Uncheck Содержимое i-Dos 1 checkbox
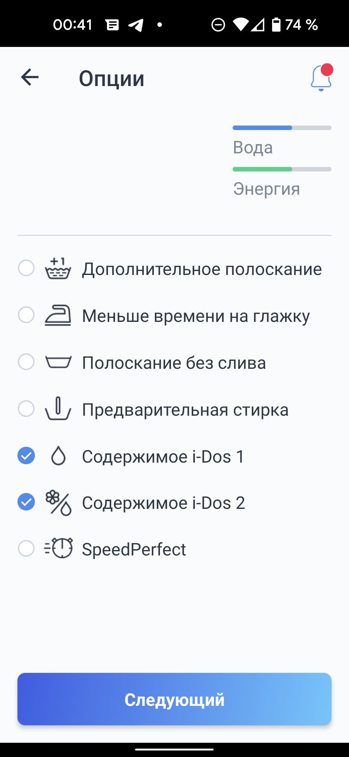Screen dimensions: 349x757 click(x=26, y=455)
